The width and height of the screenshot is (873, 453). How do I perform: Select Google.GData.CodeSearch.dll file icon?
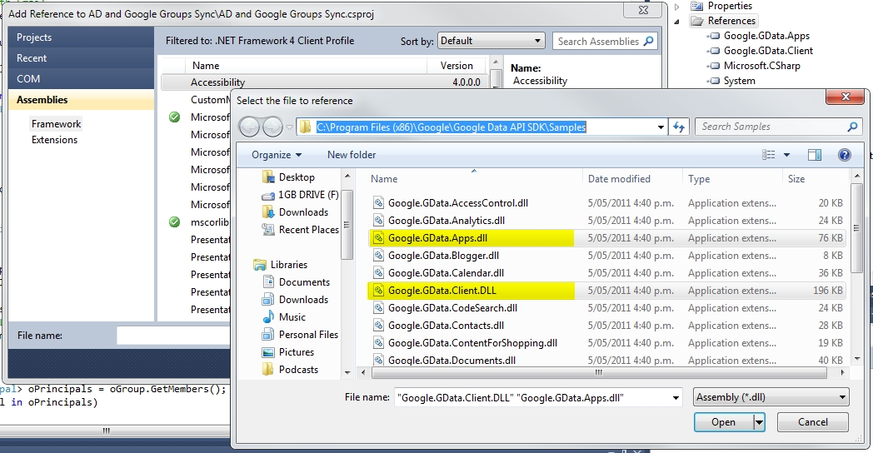tap(378, 308)
